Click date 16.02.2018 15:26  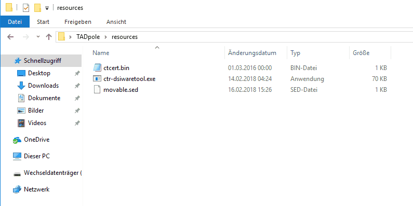(250, 90)
